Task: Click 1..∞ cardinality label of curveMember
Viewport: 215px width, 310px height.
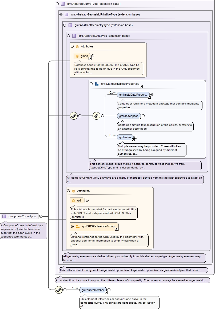Action: point(75,288)
